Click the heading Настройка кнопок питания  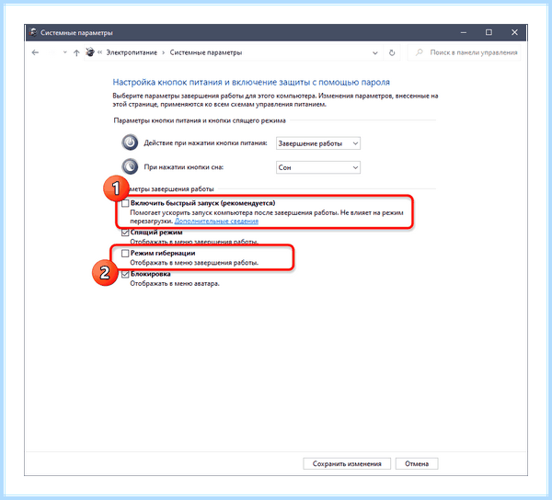[251, 83]
